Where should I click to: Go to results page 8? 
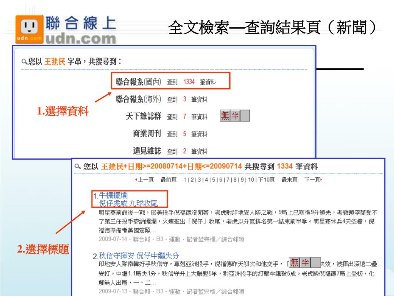pyautogui.click(x=235, y=180)
